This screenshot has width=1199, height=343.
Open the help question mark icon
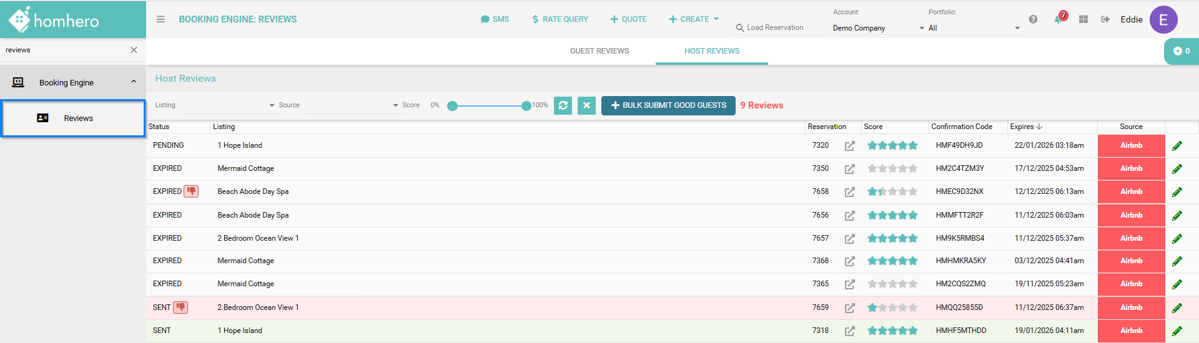coord(1033,19)
